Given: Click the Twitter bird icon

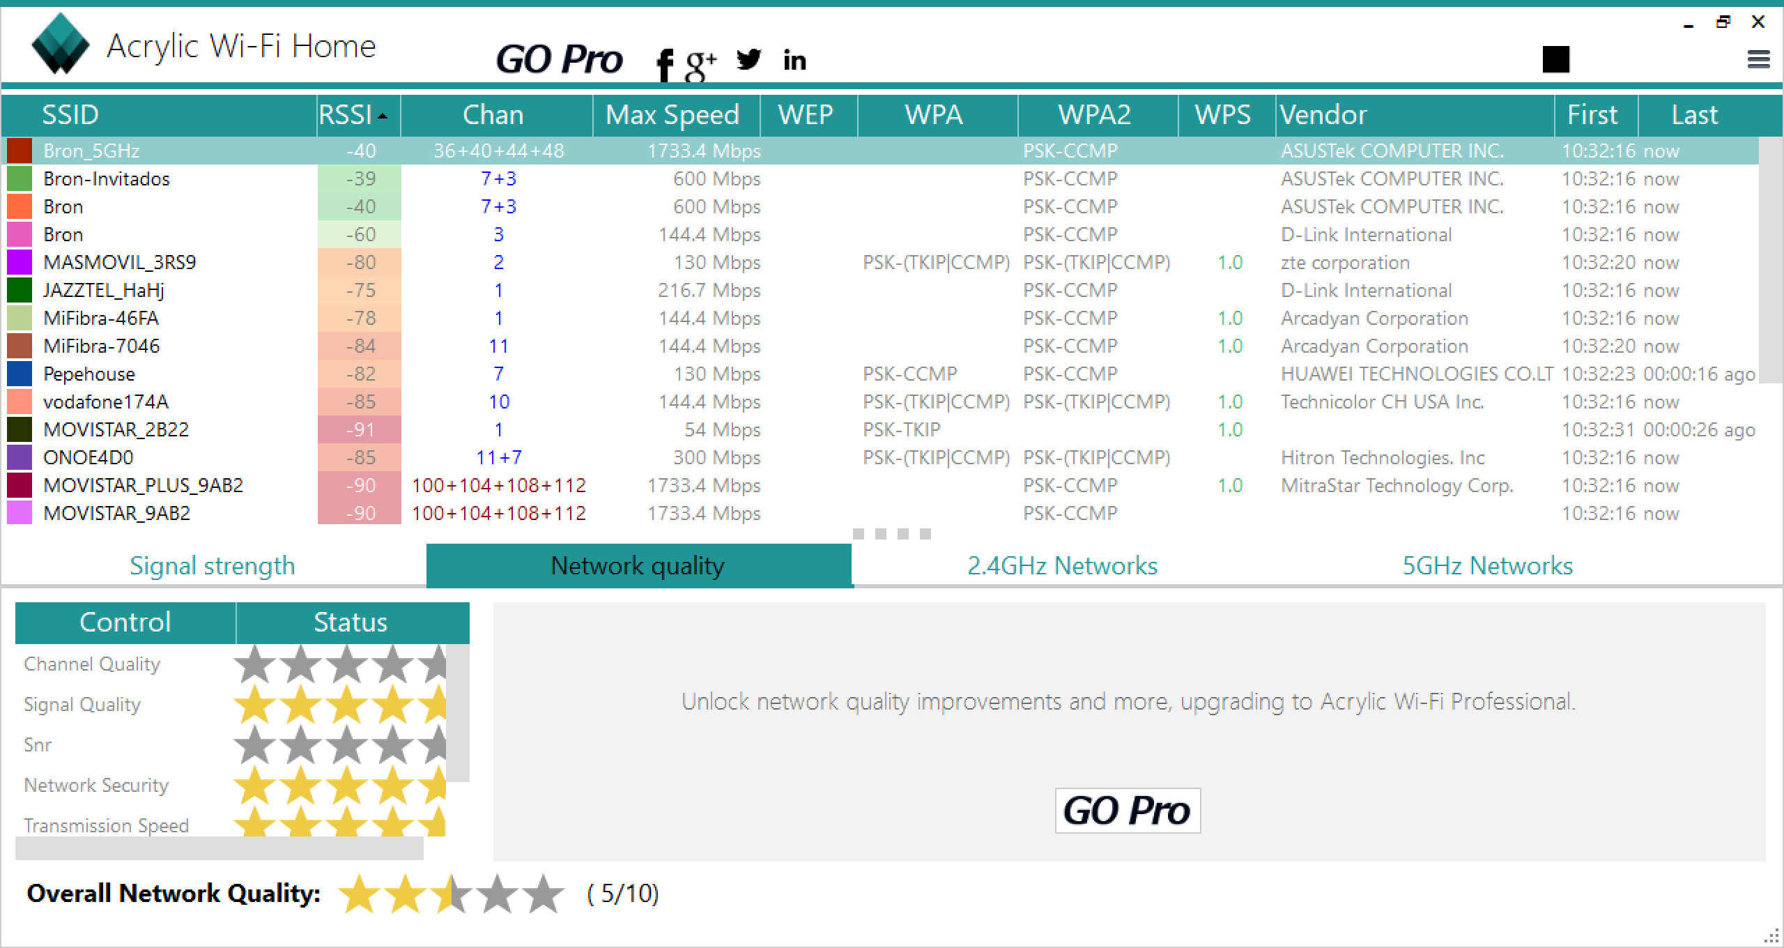Looking at the screenshot, I should tap(748, 60).
